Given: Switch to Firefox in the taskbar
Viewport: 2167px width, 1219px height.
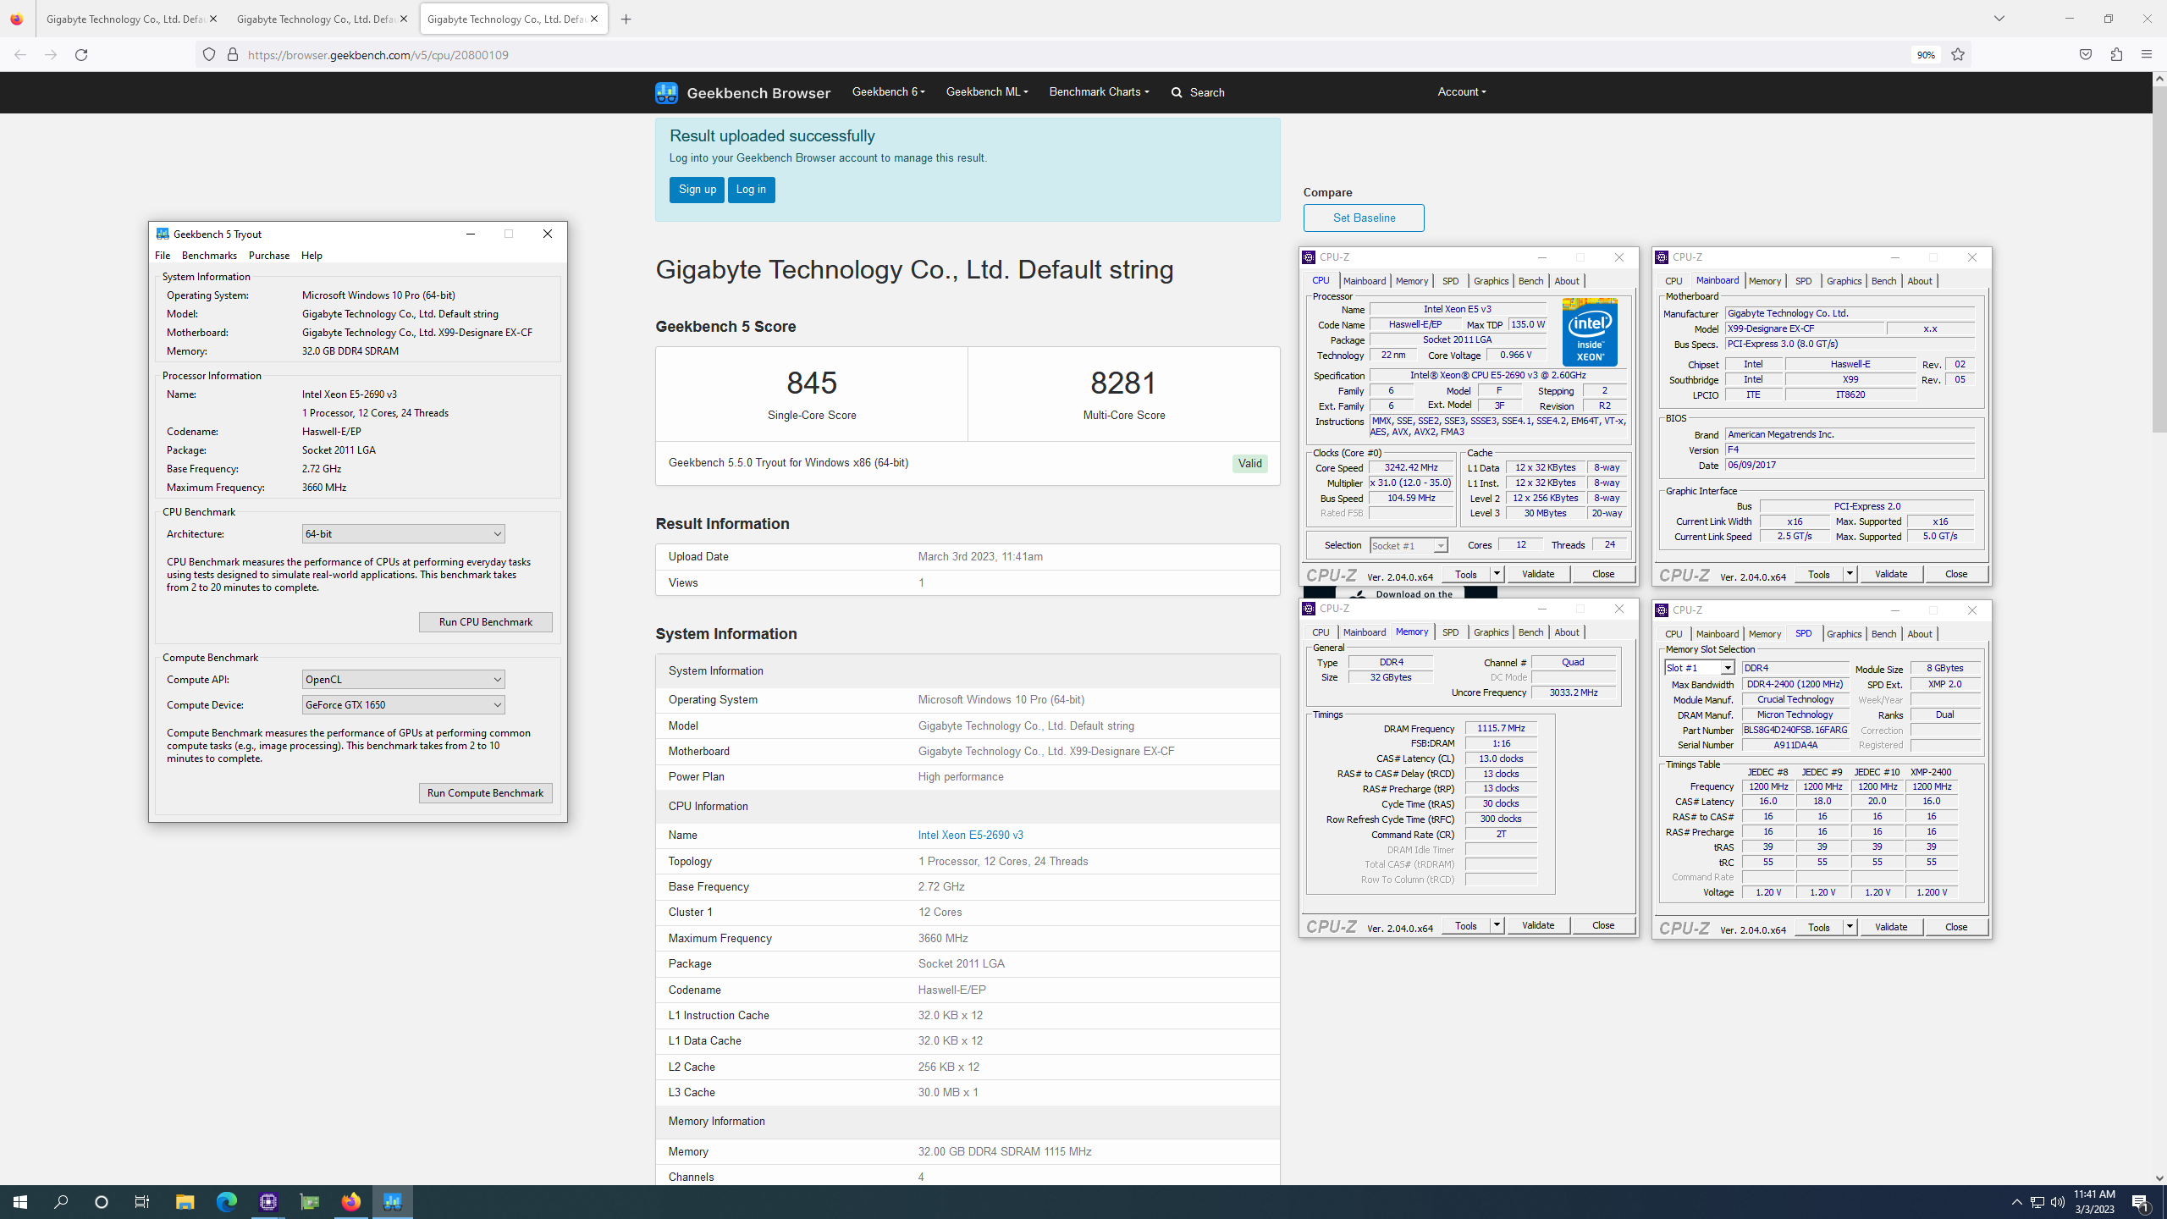Looking at the screenshot, I should coord(351,1202).
